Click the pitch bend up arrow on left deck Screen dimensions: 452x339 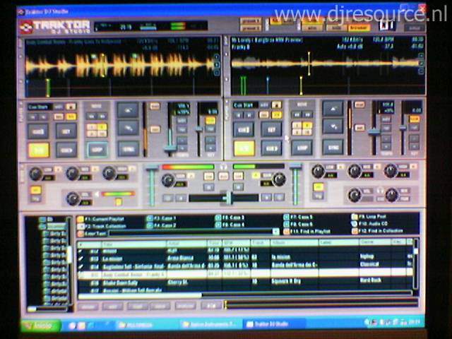point(128,110)
